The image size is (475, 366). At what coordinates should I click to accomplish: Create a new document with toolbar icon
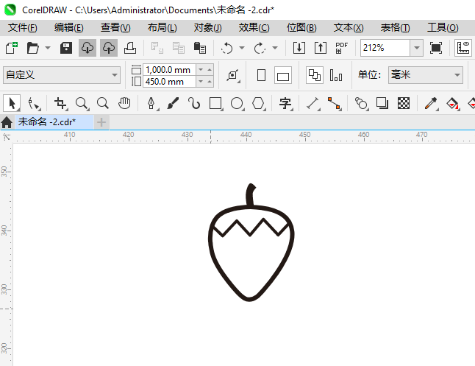pyautogui.click(x=12, y=48)
